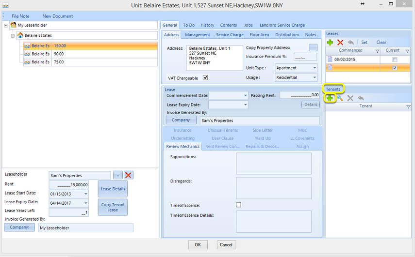
Task: Open Usage dropdown
Action: pyautogui.click(x=315, y=77)
